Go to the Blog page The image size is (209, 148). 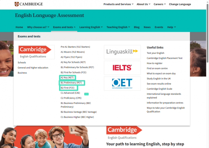[x=137, y=27]
